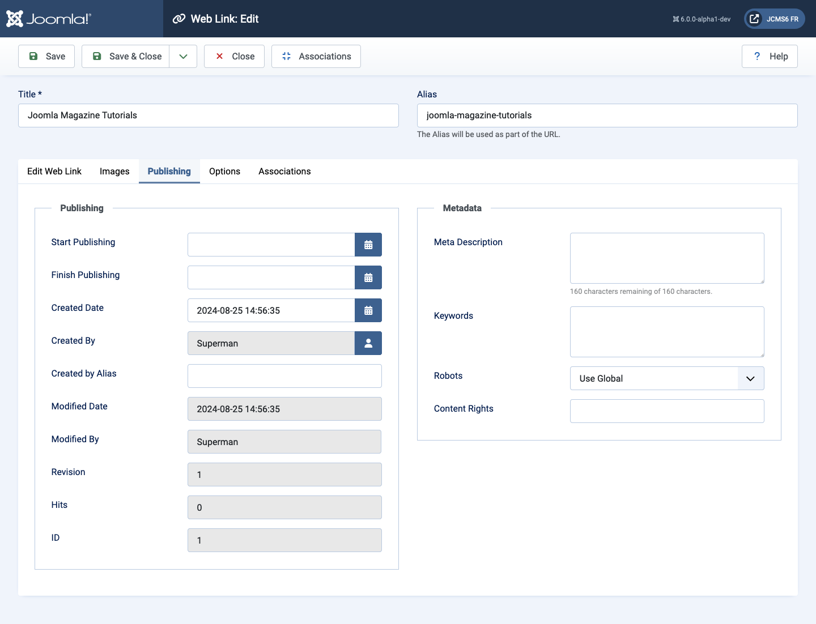Select the Publishing tab

point(169,171)
